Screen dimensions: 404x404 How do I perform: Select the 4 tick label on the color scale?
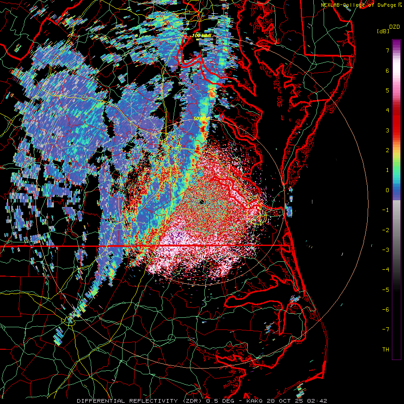[387, 110]
